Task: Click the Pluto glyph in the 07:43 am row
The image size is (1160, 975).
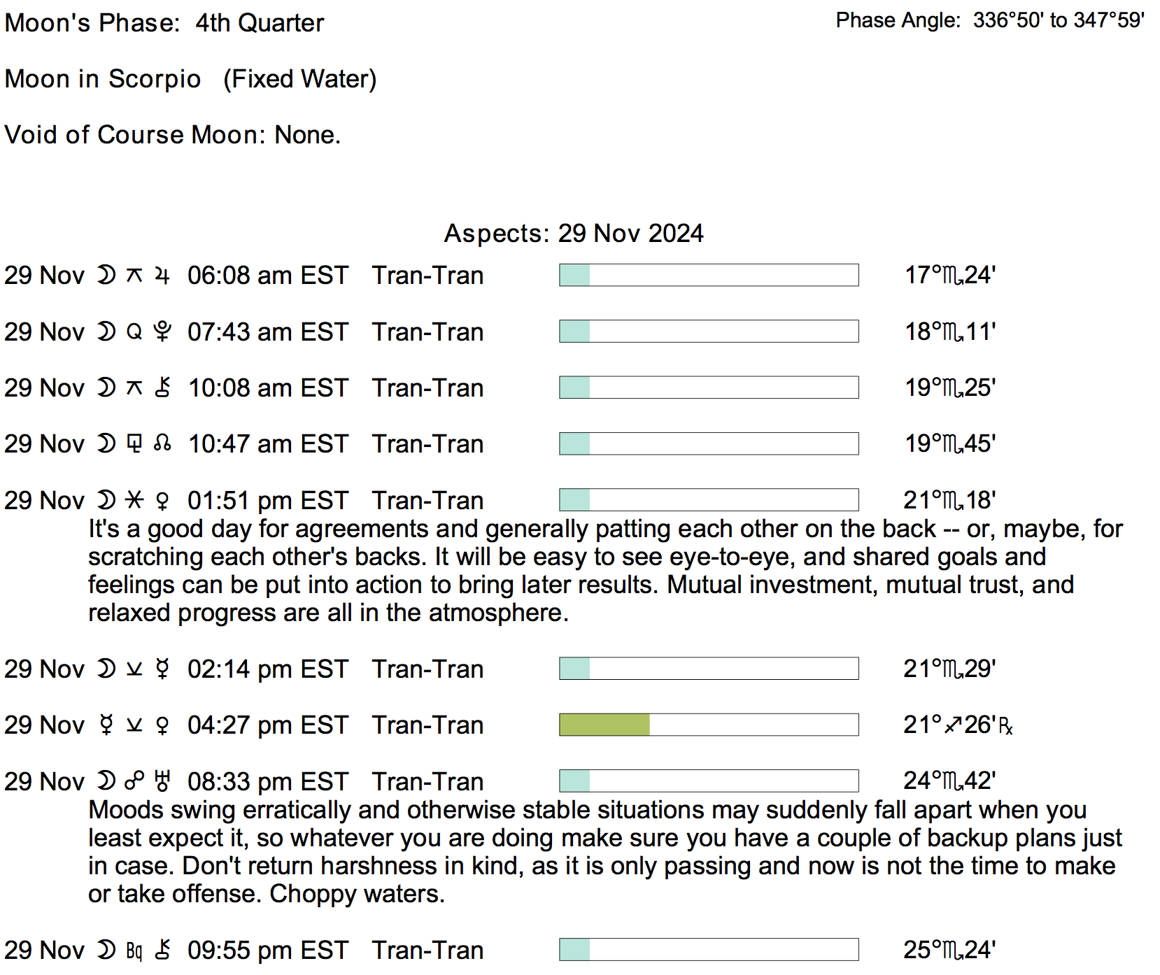Action: [162, 332]
